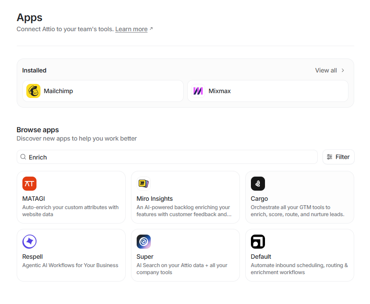Image resolution: width=370 pixels, height=304 pixels.
Task: Focus the Enrich search input field
Action: coord(167,157)
